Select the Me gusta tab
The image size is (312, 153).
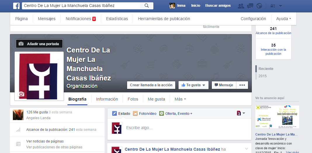pos(156,99)
